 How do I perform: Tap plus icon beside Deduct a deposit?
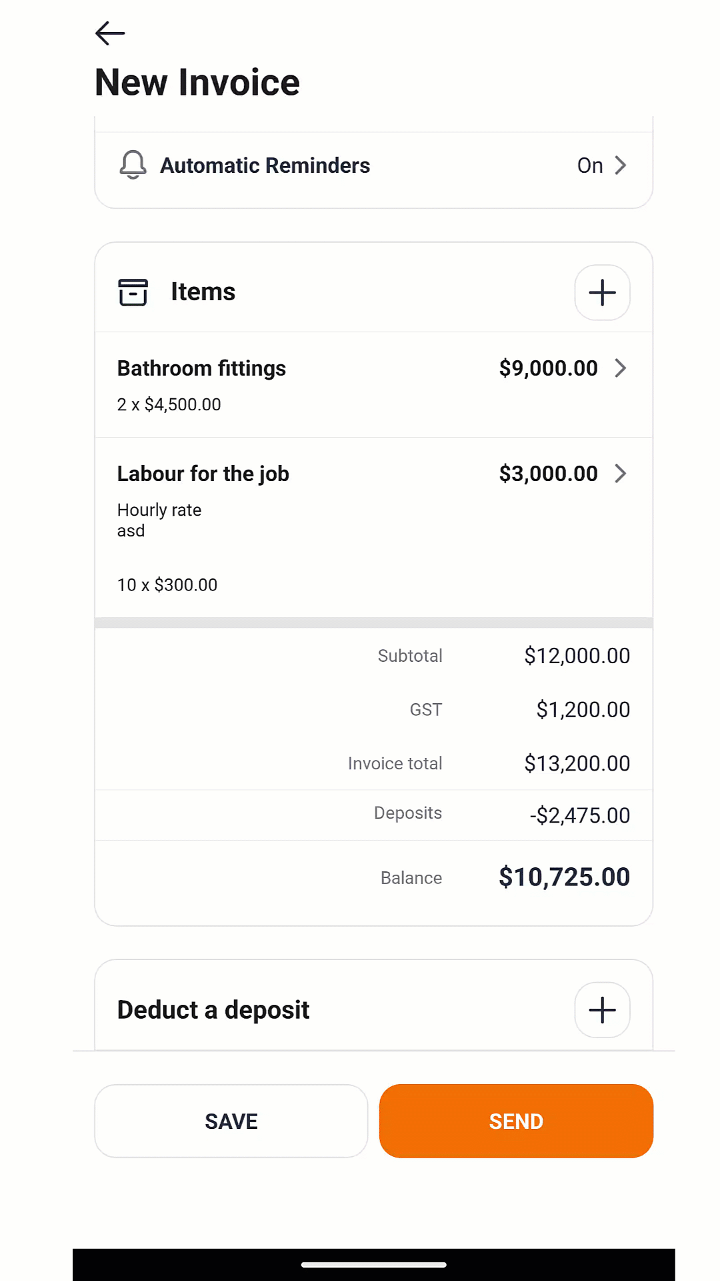[x=602, y=1009]
